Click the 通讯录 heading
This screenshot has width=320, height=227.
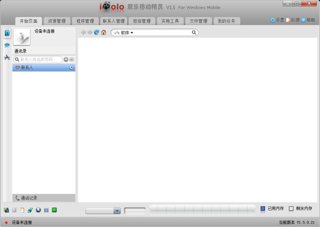pyautogui.click(x=20, y=51)
